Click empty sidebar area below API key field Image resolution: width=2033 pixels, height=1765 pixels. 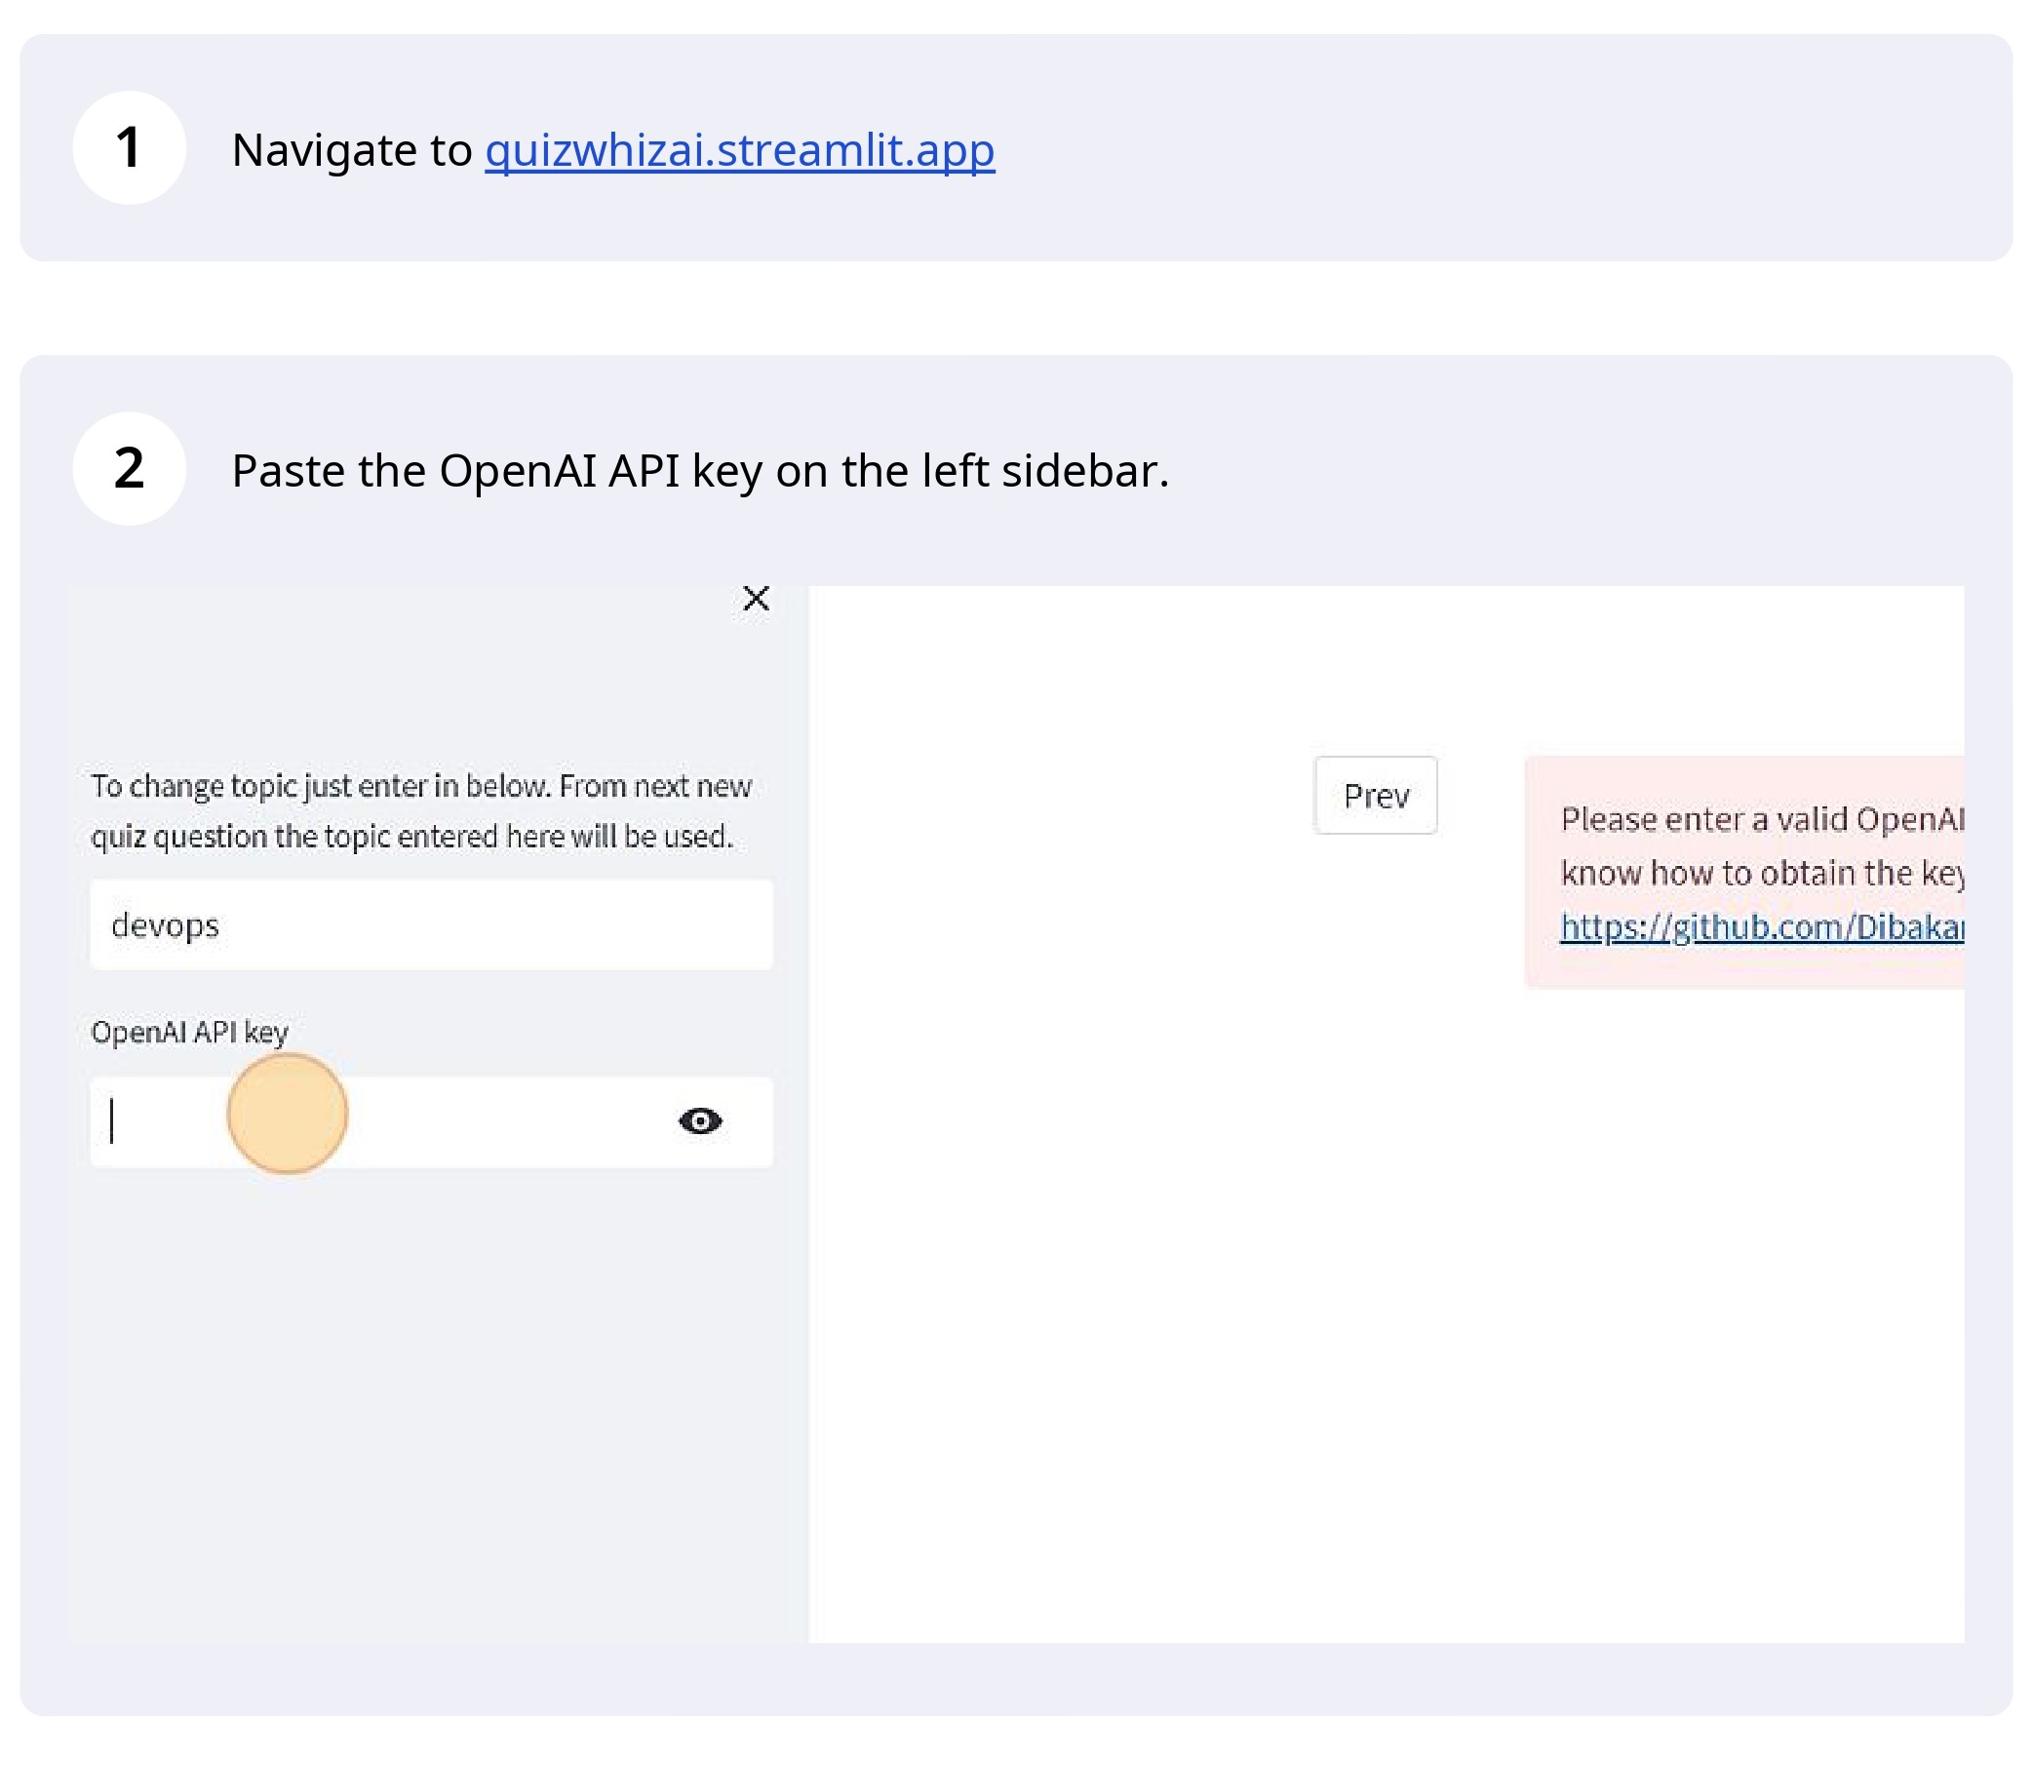point(431,1398)
